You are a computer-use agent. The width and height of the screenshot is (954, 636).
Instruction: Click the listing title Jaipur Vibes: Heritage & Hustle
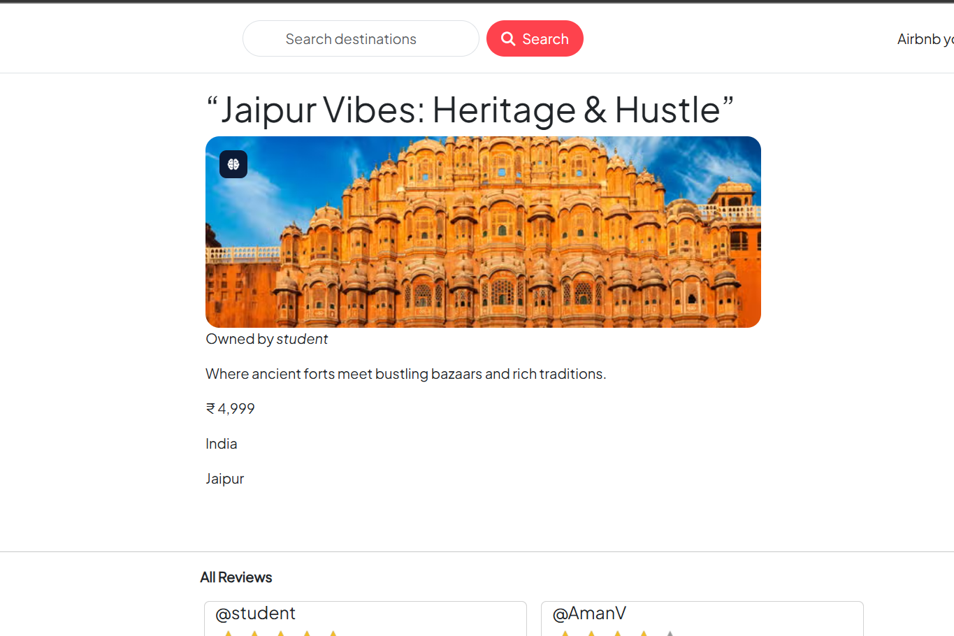(x=470, y=110)
